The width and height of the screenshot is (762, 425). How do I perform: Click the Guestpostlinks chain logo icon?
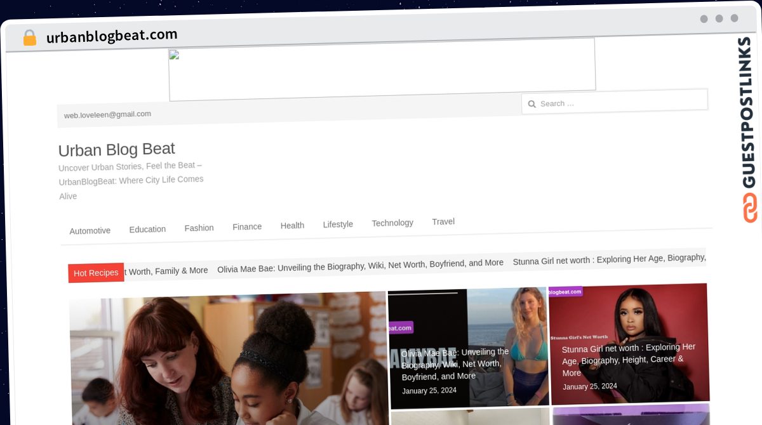[751, 208]
